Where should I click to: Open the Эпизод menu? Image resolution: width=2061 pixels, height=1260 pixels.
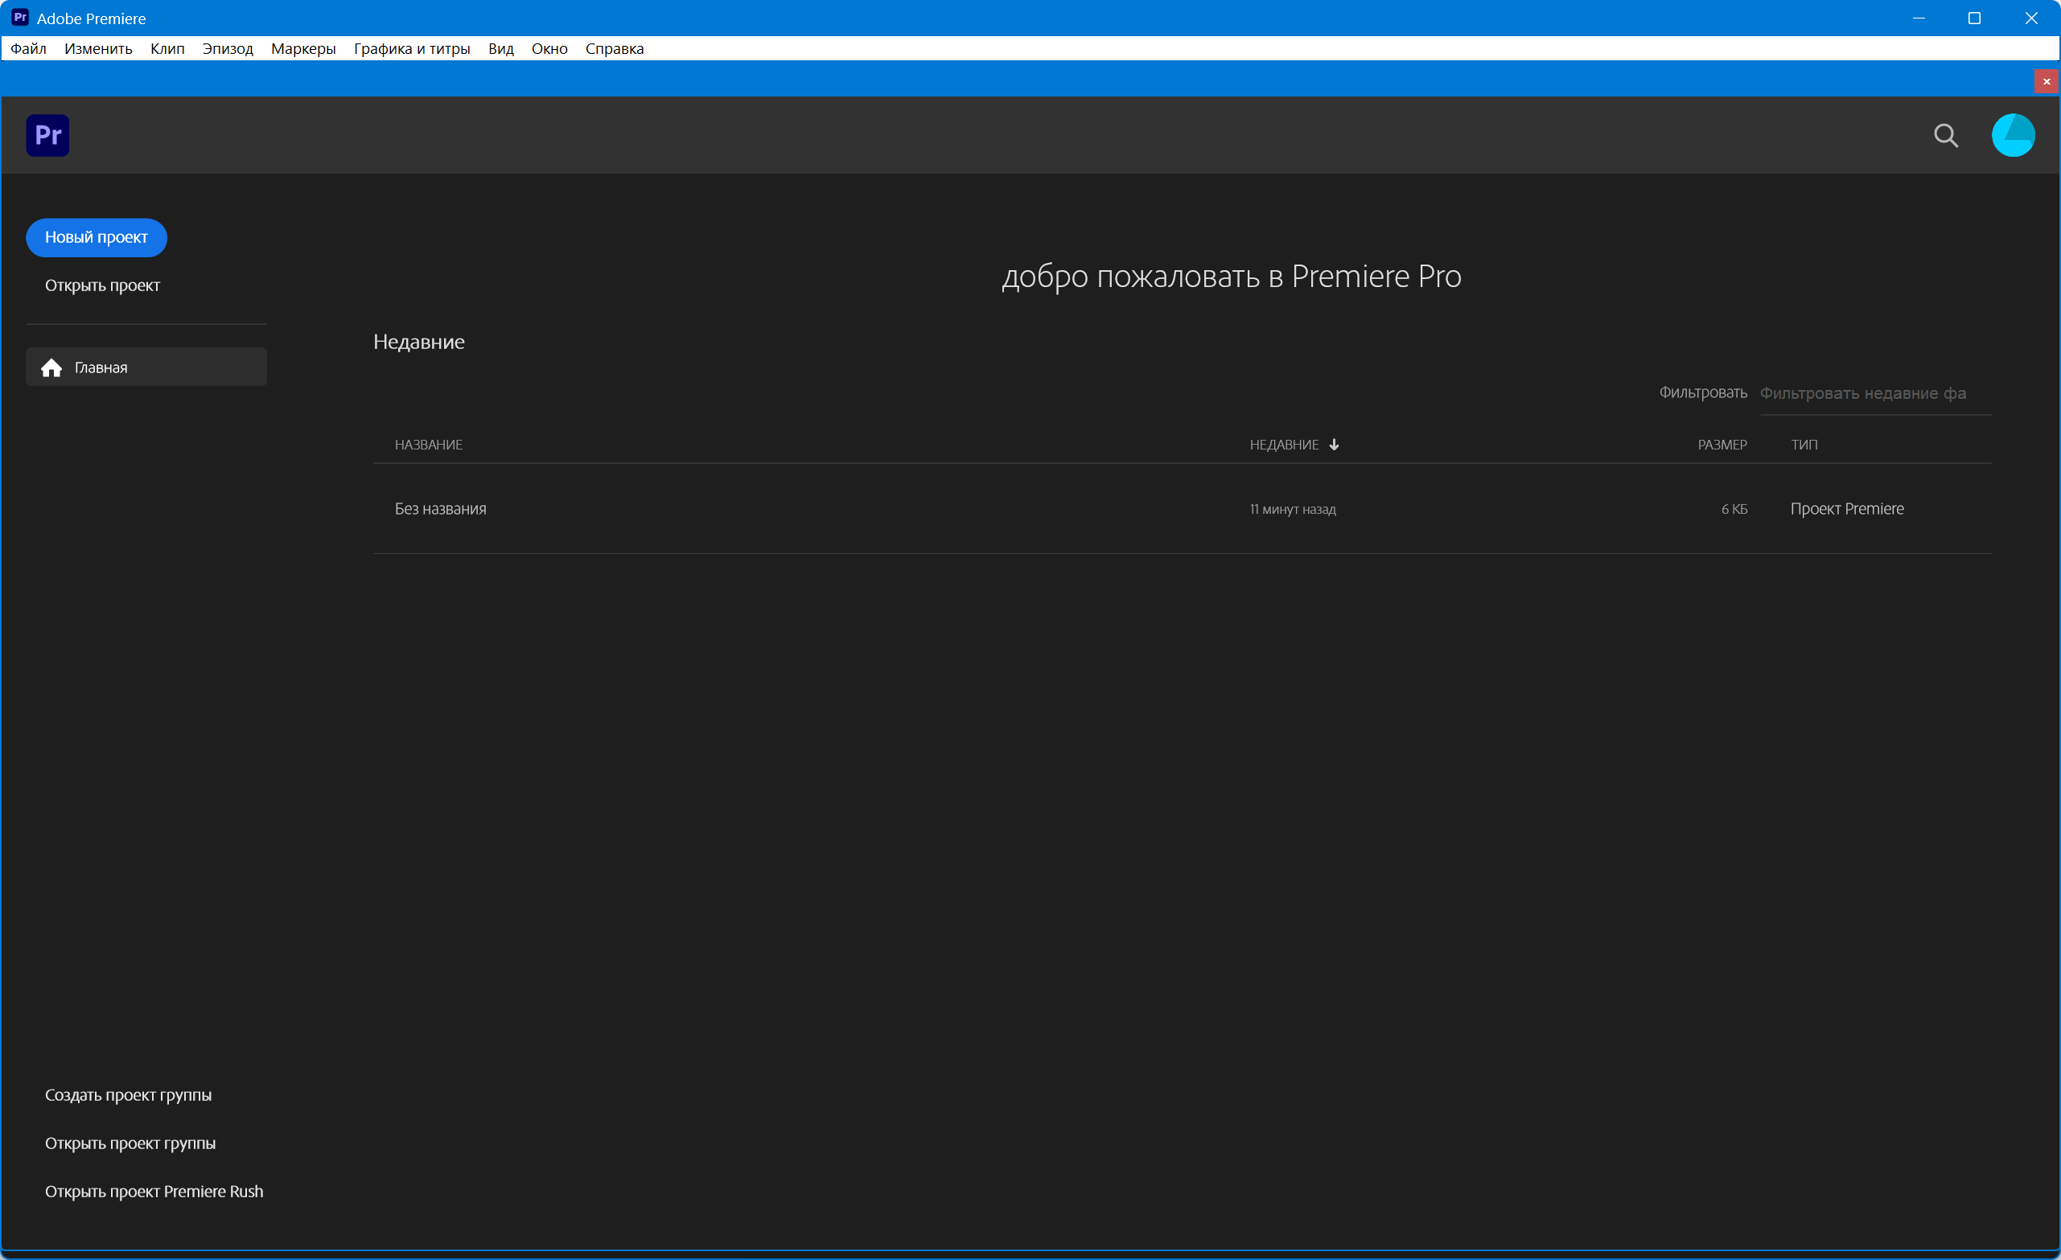click(228, 48)
